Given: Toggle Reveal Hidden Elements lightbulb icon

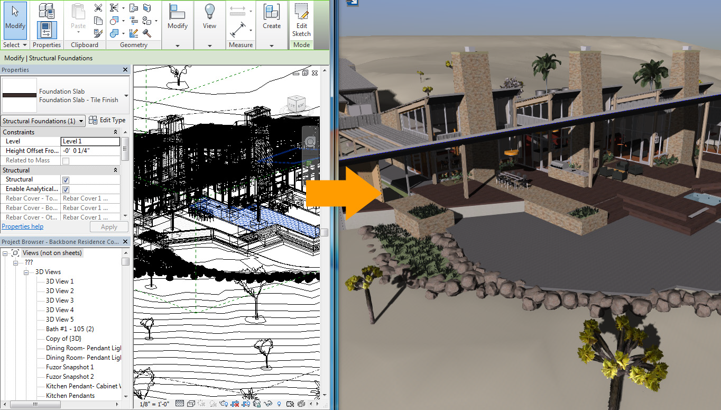Looking at the screenshot, I should point(279,403).
